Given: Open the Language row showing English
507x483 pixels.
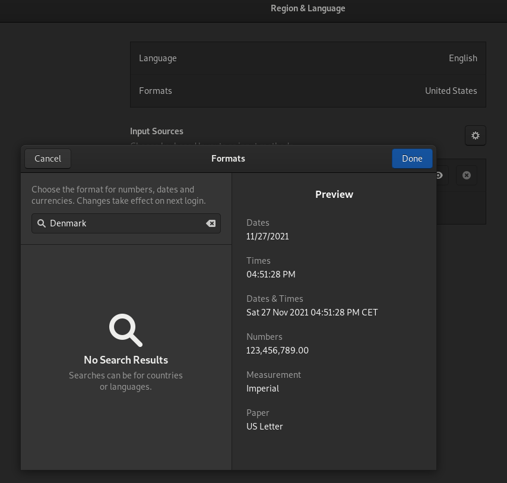Looking at the screenshot, I should (x=308, y=58).
